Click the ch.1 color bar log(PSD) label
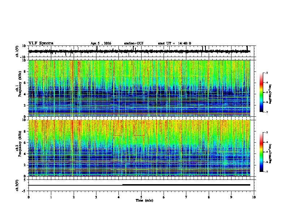Viewport: 286px width, 221px height. point(270,94)
